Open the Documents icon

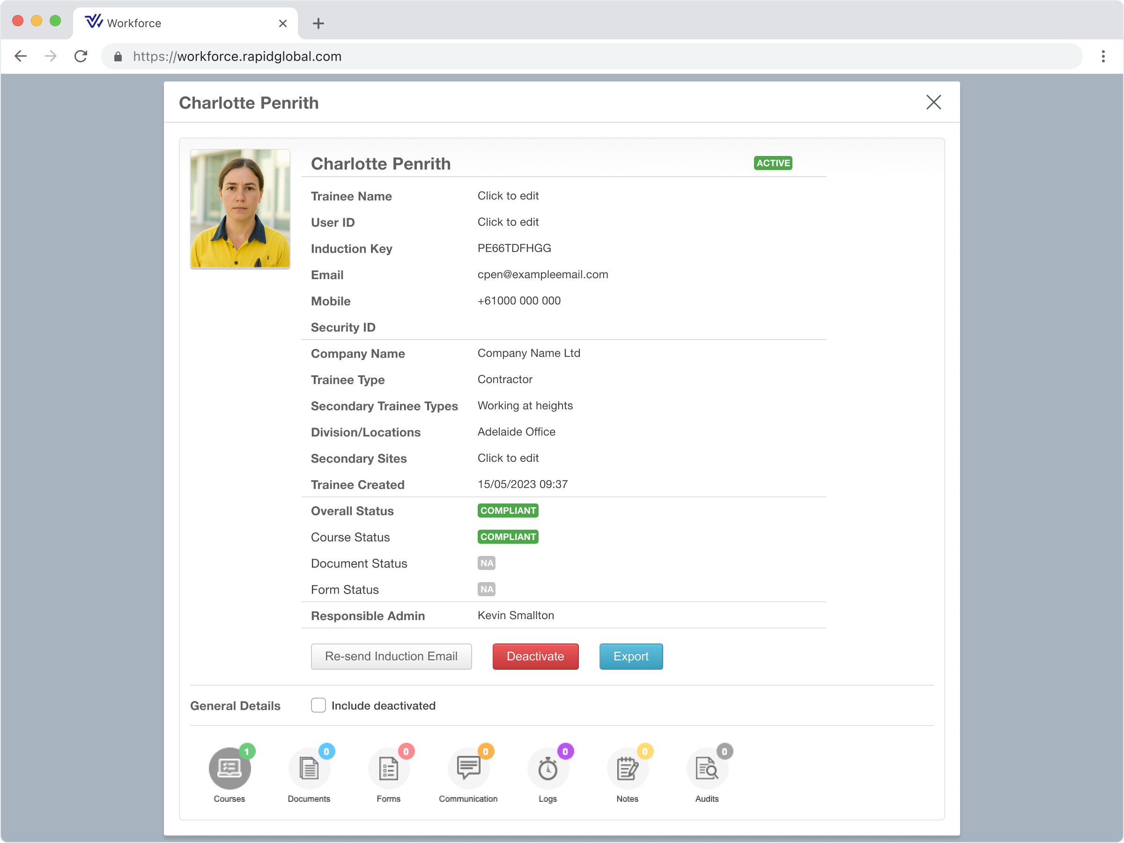(x=309, y=769)
